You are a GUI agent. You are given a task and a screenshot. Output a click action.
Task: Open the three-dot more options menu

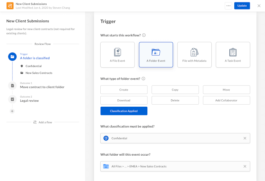(229, 6)
